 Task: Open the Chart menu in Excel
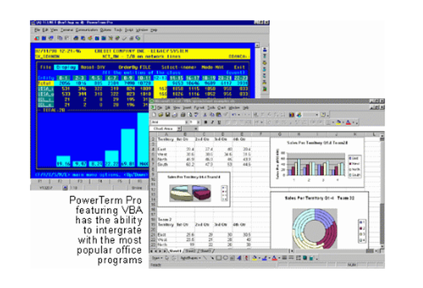[x=222, y=107]
